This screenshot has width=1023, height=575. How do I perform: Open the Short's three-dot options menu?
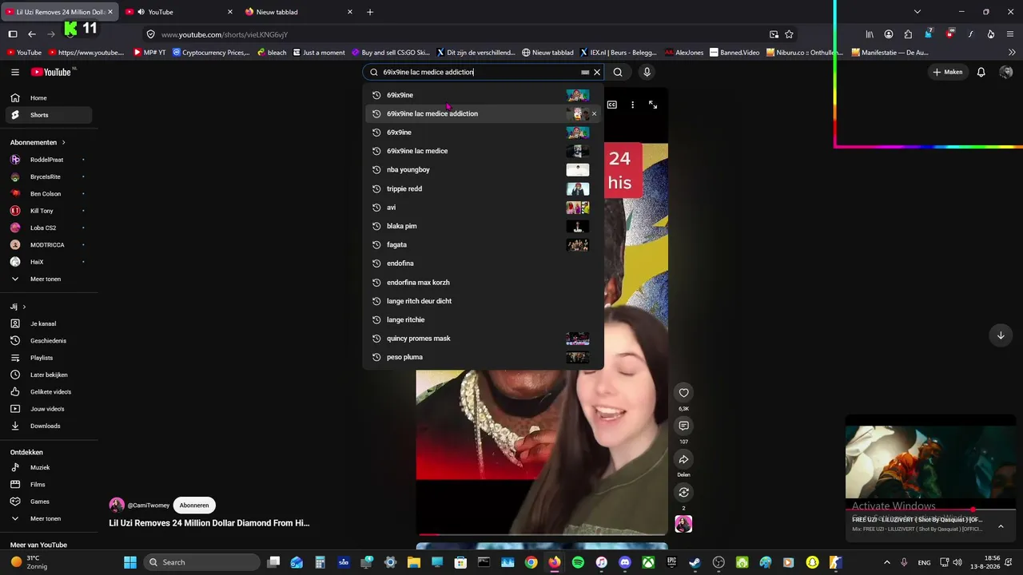click(x=632, y=105)
